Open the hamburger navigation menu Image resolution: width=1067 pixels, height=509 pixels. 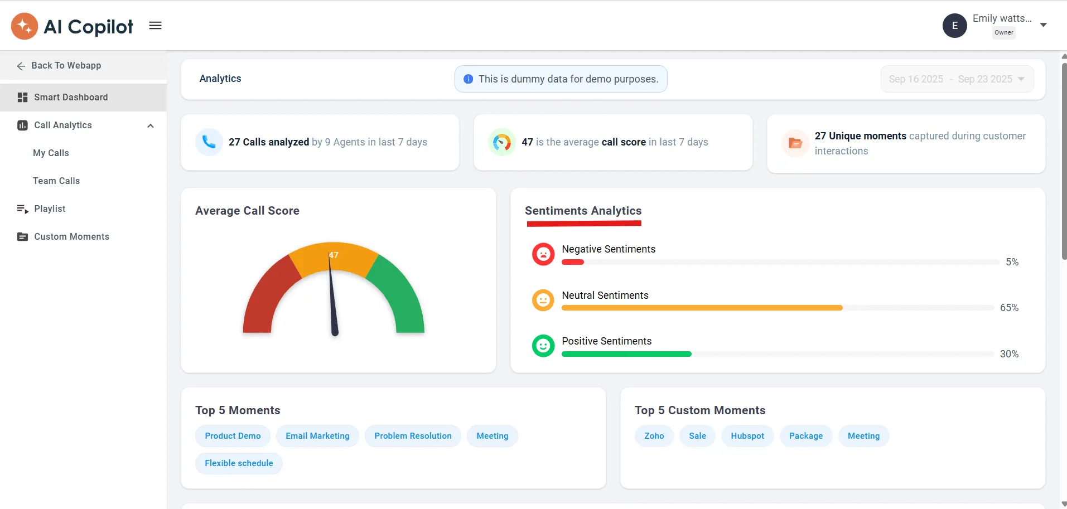[x=155, y=25]
